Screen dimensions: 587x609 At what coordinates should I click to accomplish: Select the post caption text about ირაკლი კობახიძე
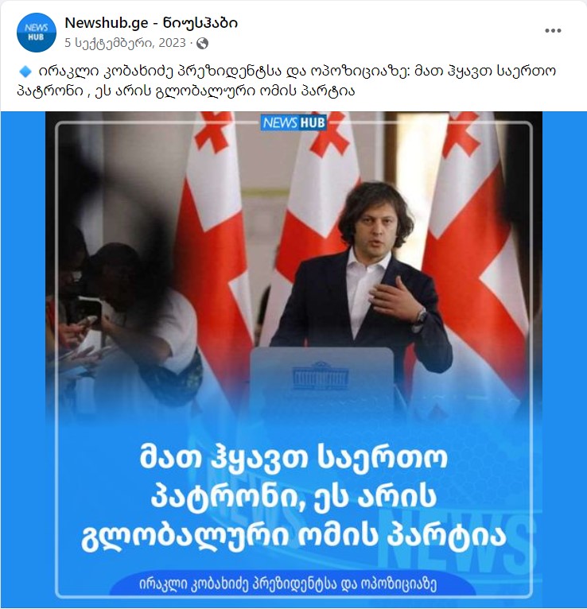pos(286,81)
